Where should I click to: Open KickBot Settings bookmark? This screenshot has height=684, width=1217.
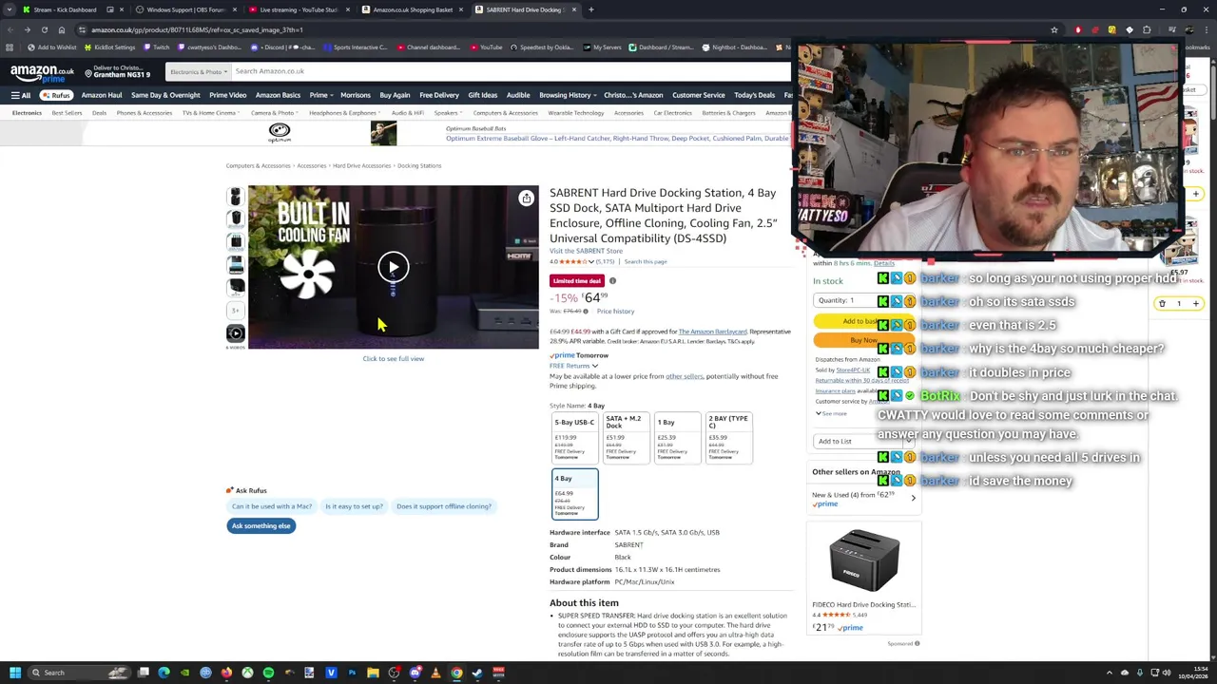(110, 47)
